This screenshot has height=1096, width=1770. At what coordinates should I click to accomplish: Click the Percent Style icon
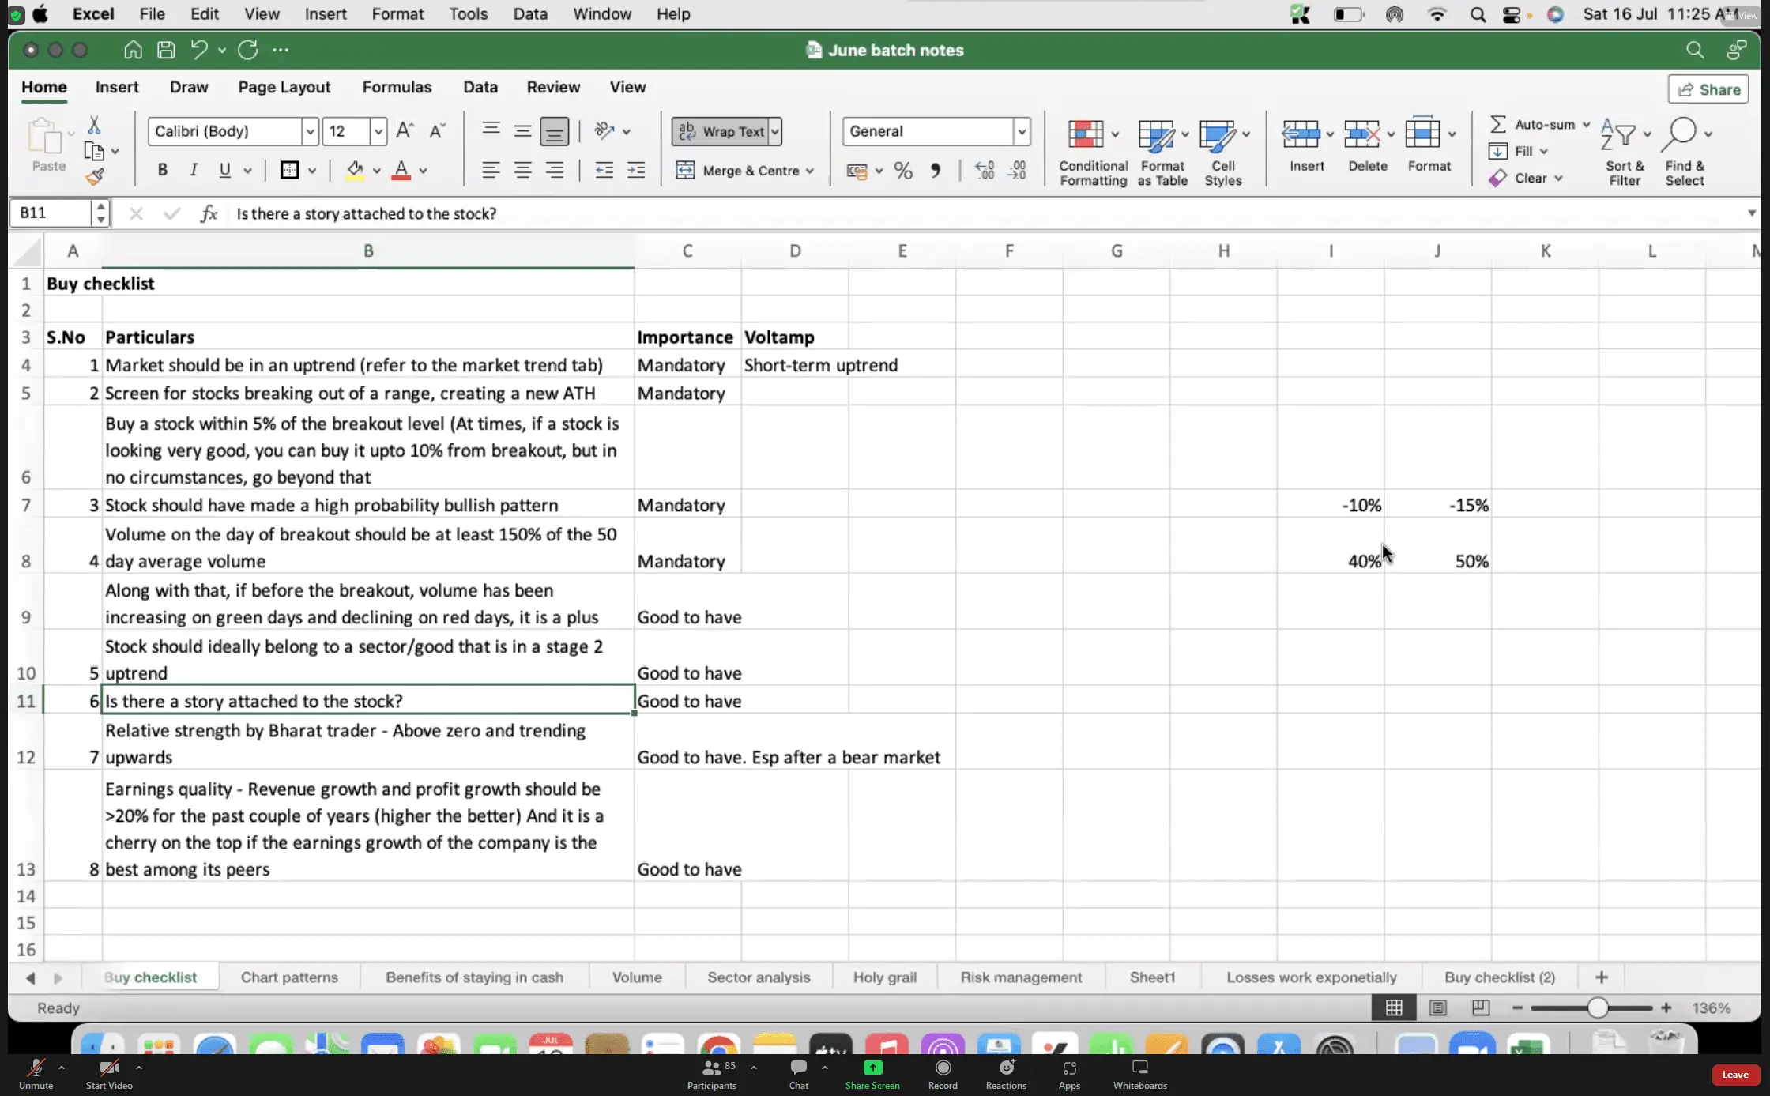[x=903, y=171]
